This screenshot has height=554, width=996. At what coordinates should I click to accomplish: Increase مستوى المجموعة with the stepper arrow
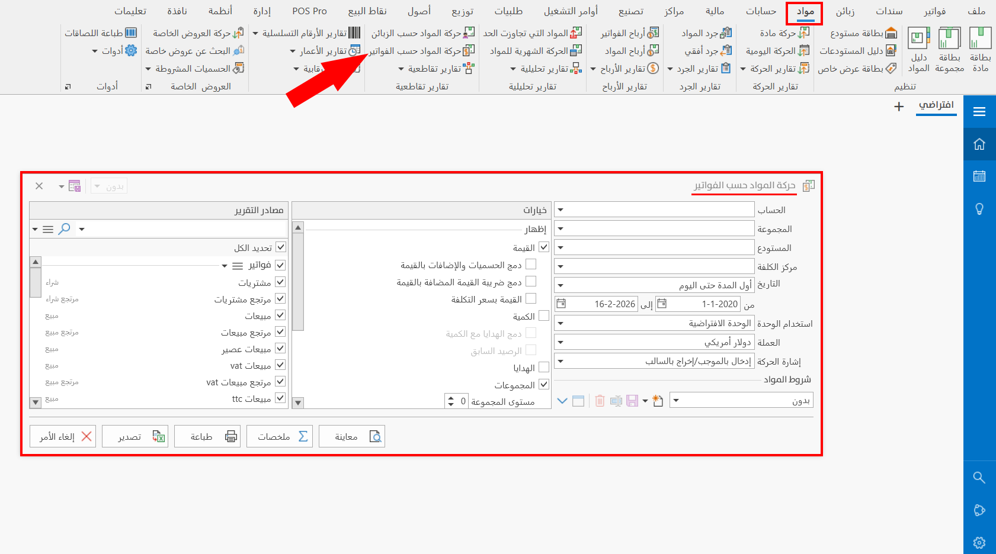(450, 398)
